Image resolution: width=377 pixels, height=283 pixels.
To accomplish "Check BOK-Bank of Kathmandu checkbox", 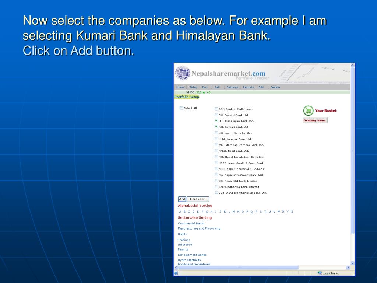I will pyautogui.click(x=216, y=109).
